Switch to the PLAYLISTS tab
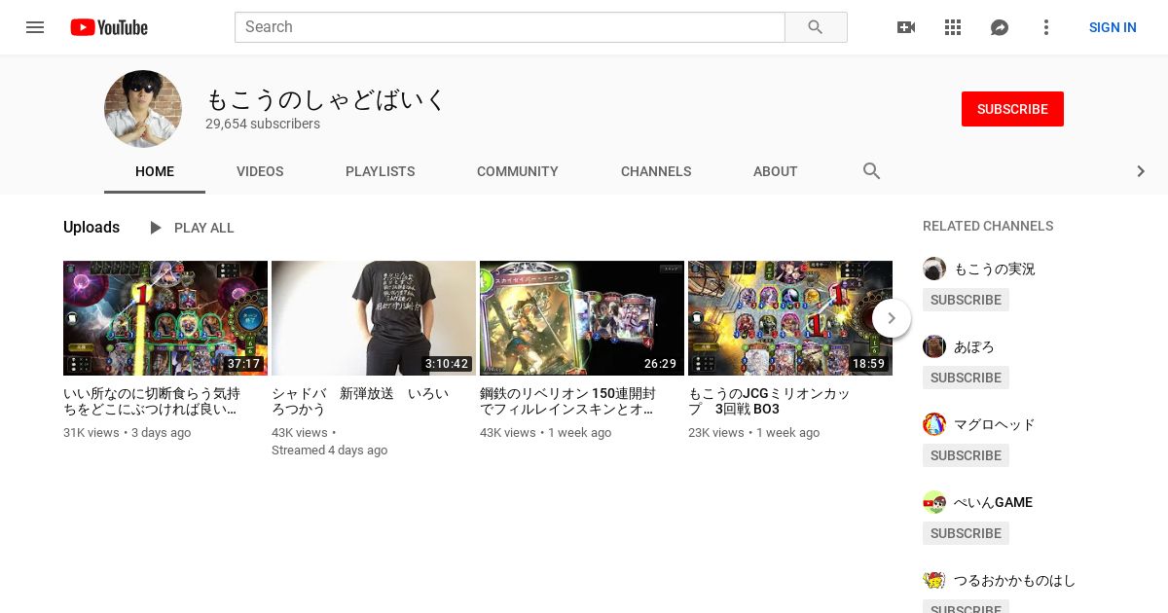This screenshot has width=1168, height=613. pyautogui.click(x=381, y=171)
